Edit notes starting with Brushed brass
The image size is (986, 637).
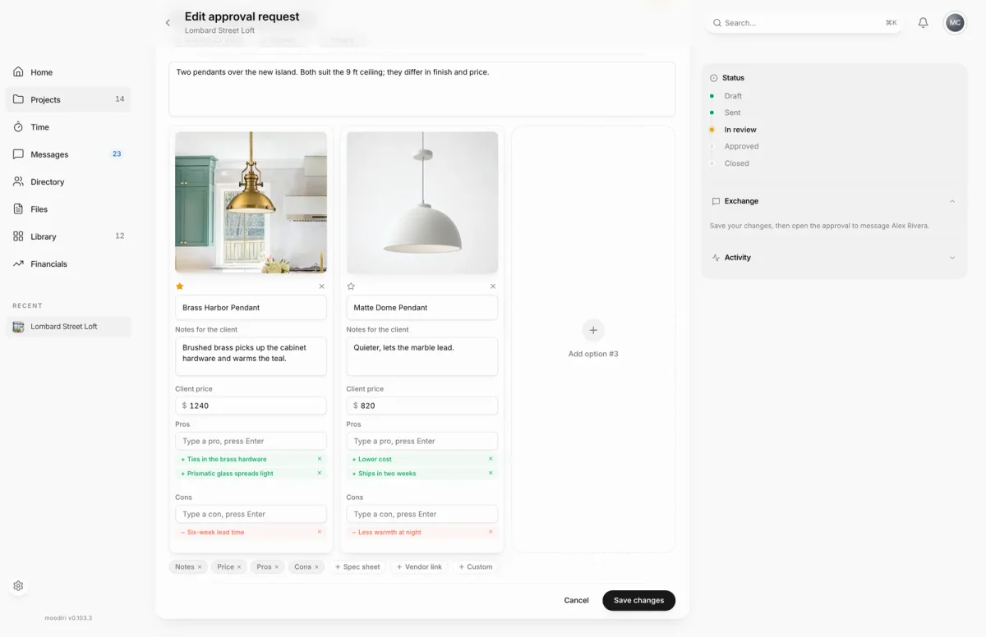click(x=251, y=356)
